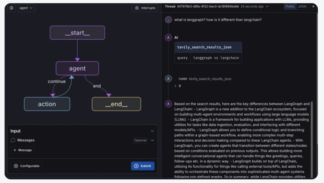Click the AI avatar next to tavily call

pyautogui.click(x=168, y=37)
